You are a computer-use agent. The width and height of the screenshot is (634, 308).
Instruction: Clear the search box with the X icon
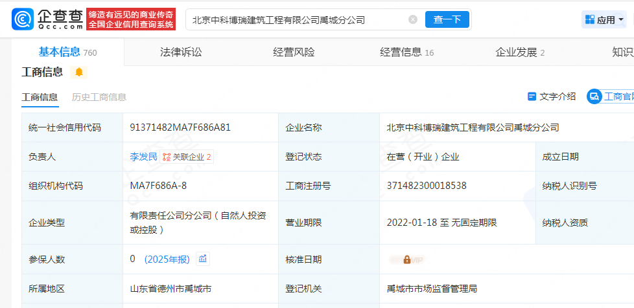click(x=413, y=19)
